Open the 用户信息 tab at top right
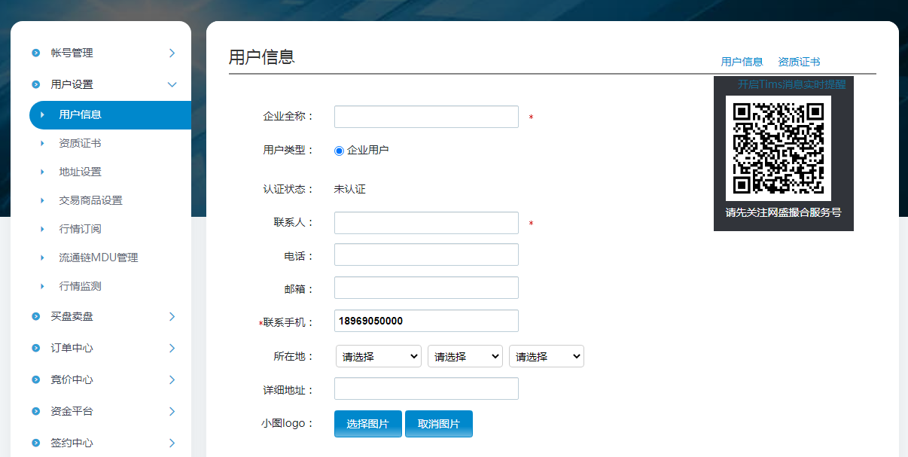This screenshot has height=457, width=908. [x=742, y=62]
